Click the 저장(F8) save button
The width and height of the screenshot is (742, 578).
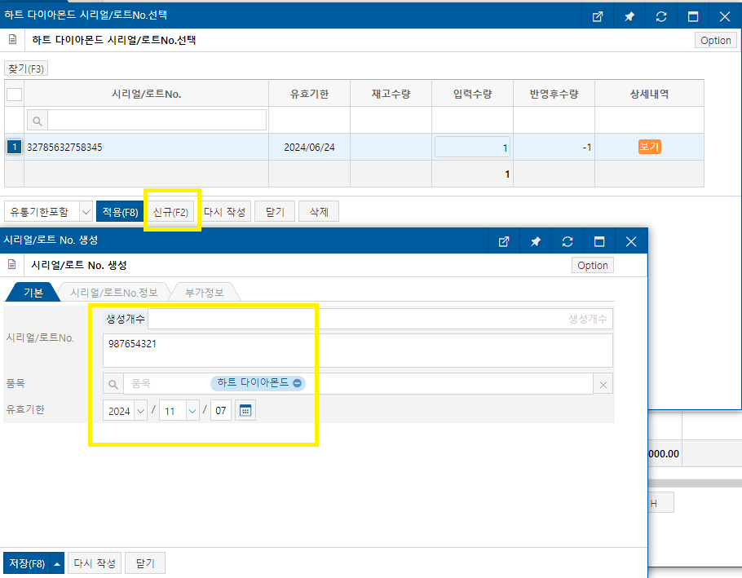point(27,563)
